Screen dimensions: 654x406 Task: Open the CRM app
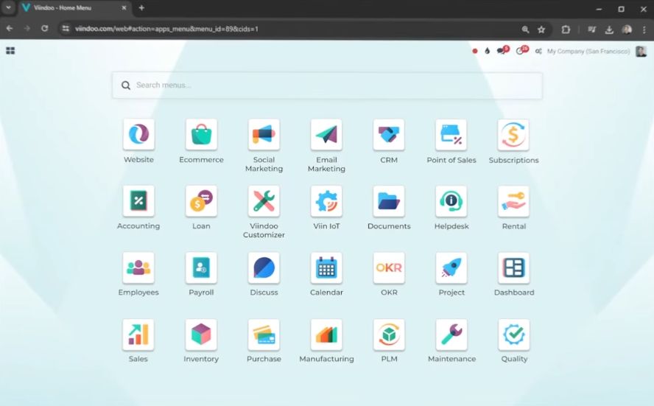coord(389,134)
